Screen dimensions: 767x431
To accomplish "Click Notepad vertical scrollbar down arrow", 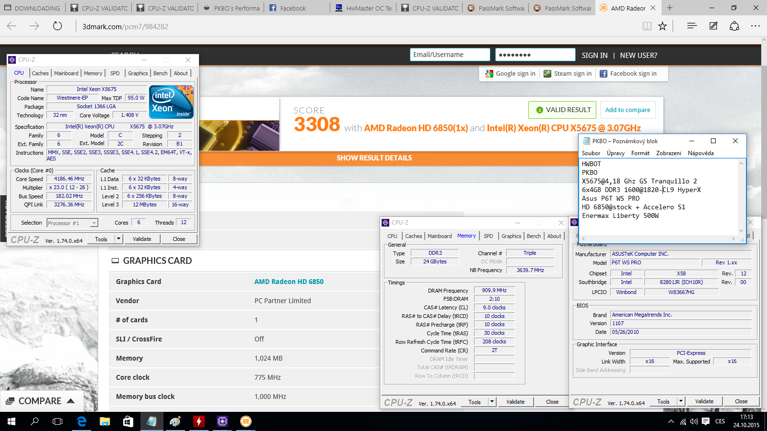I will (741, 231).
